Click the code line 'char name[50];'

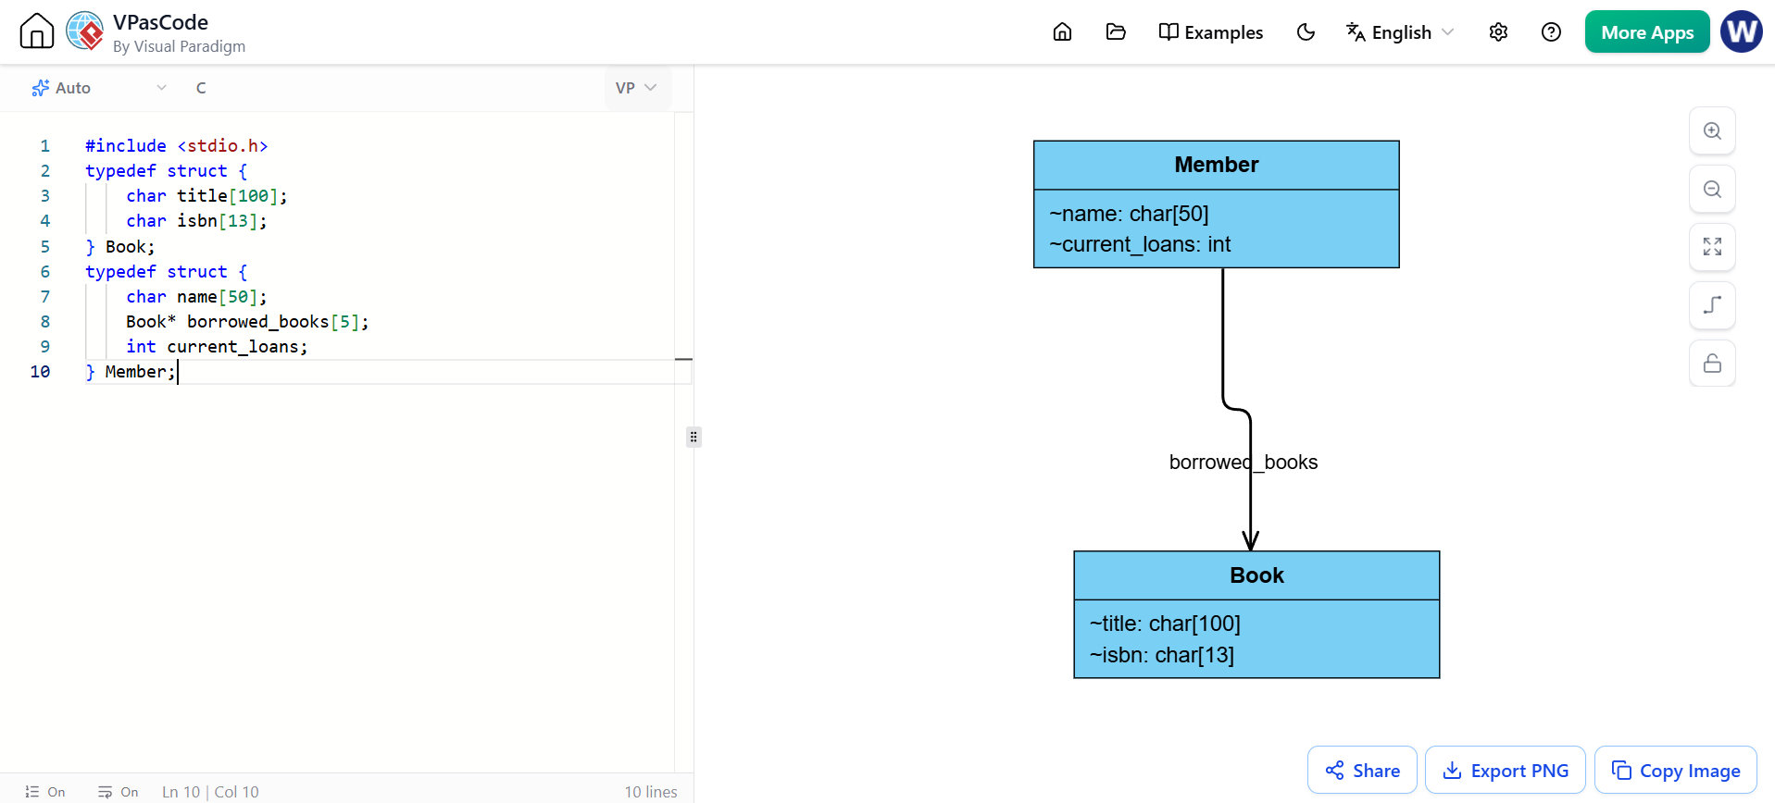tap(196, 297)
